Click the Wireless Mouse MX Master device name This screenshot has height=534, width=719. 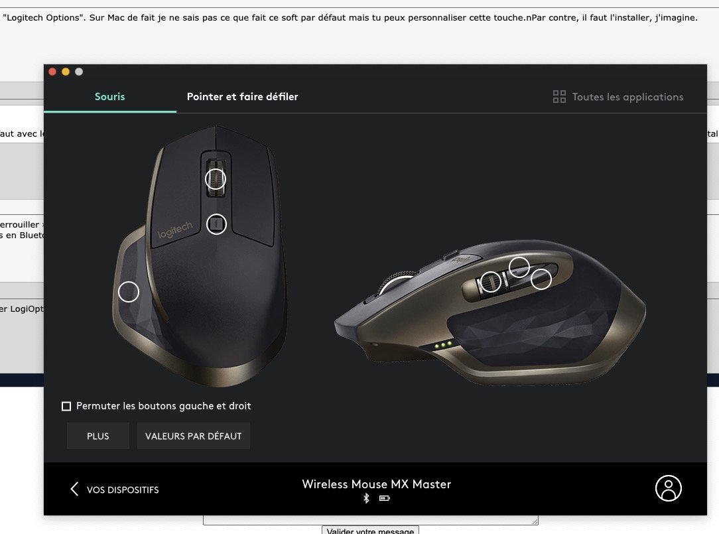pos(377,484)
